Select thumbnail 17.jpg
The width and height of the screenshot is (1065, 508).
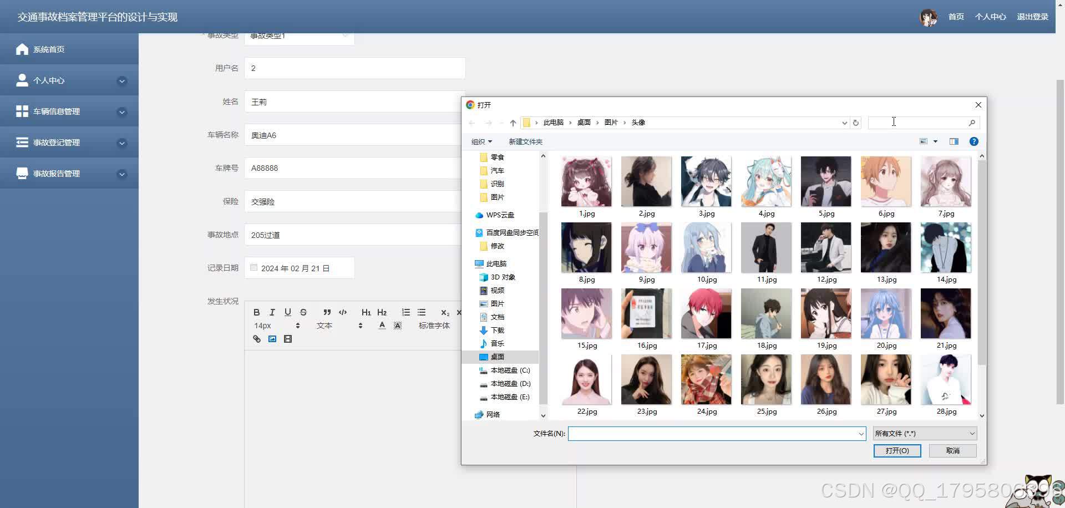(x=706, y=319)
